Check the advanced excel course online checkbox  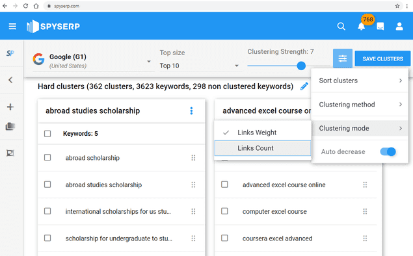click(x=224, y=185)
